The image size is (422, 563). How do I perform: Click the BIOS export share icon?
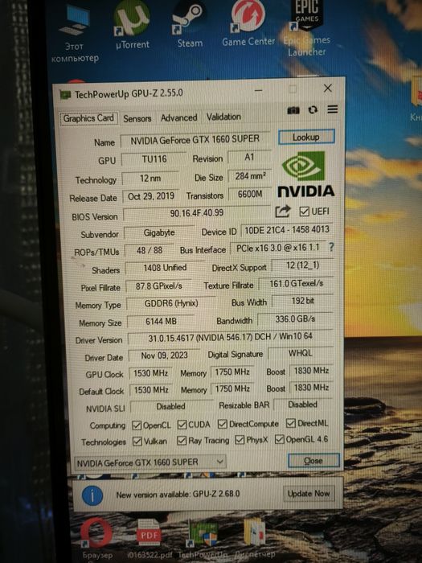pyautogui.click(x=282, y=211)
